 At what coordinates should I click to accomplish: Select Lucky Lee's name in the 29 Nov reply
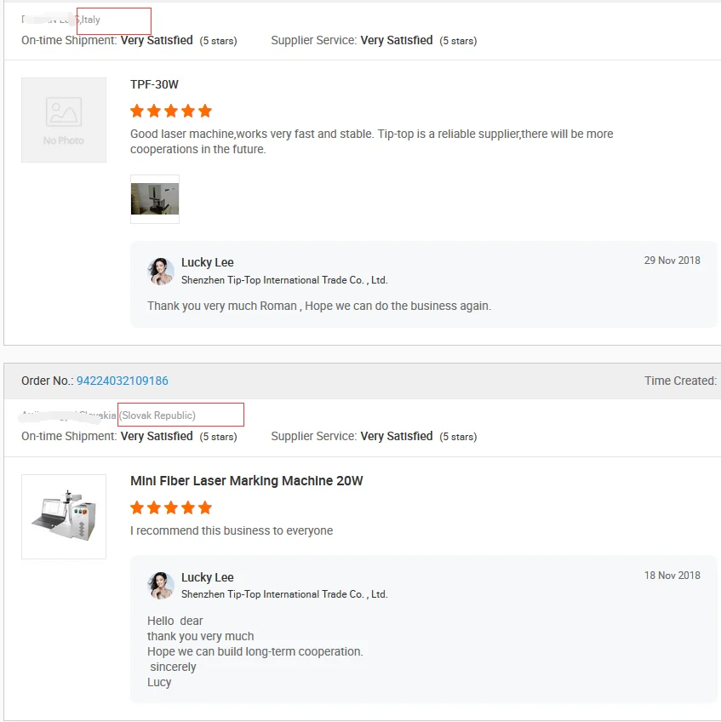pos(207,262)
